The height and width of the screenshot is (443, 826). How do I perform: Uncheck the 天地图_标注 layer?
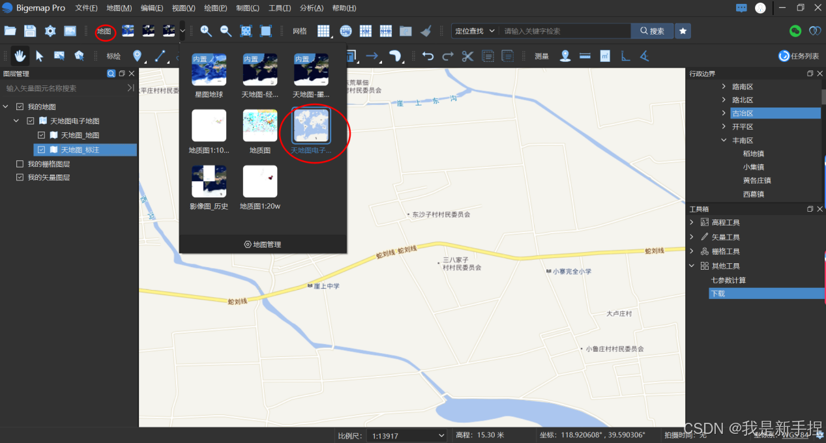click(42, 150)
